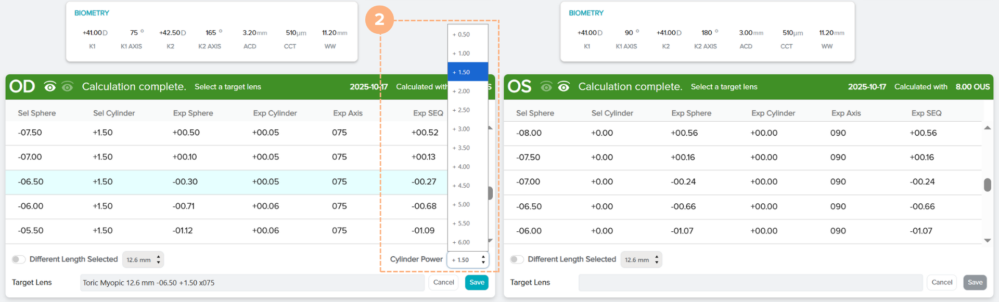This screenshot has height=302, width=999.
Task: Select + 2.00 from cylinder power list
Action: click(x=467, y=91)
